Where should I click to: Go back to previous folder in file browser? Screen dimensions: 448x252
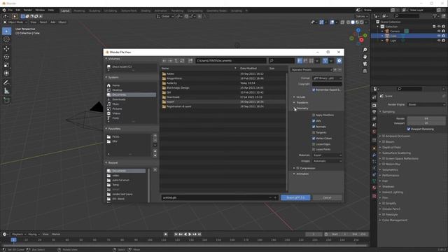(164, 61)
